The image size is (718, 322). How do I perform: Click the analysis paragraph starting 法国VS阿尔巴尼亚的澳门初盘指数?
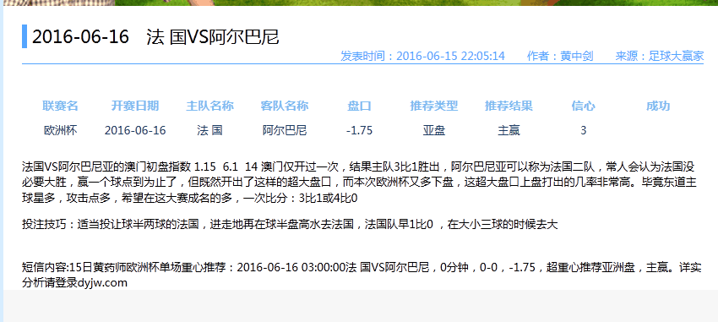click(x=360, y=182)
